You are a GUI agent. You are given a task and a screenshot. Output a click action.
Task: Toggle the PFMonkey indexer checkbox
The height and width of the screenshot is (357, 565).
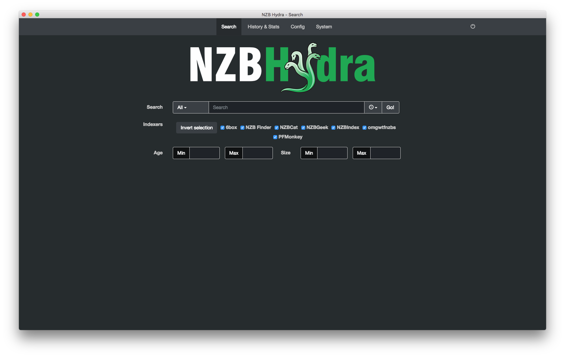275,137
